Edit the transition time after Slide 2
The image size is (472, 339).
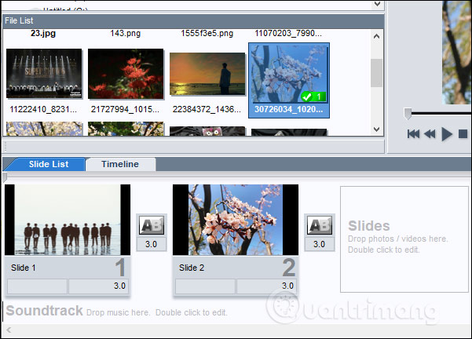click(319, 244)
